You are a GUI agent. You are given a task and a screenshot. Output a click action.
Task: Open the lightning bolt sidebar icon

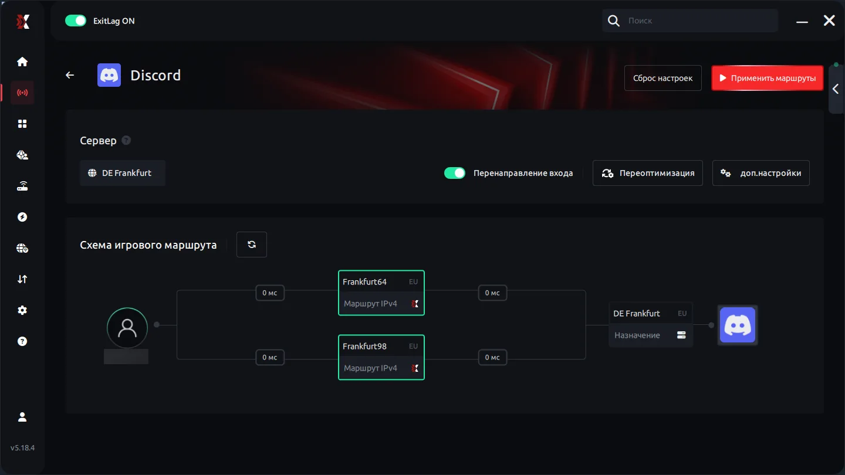click(22, 217)
